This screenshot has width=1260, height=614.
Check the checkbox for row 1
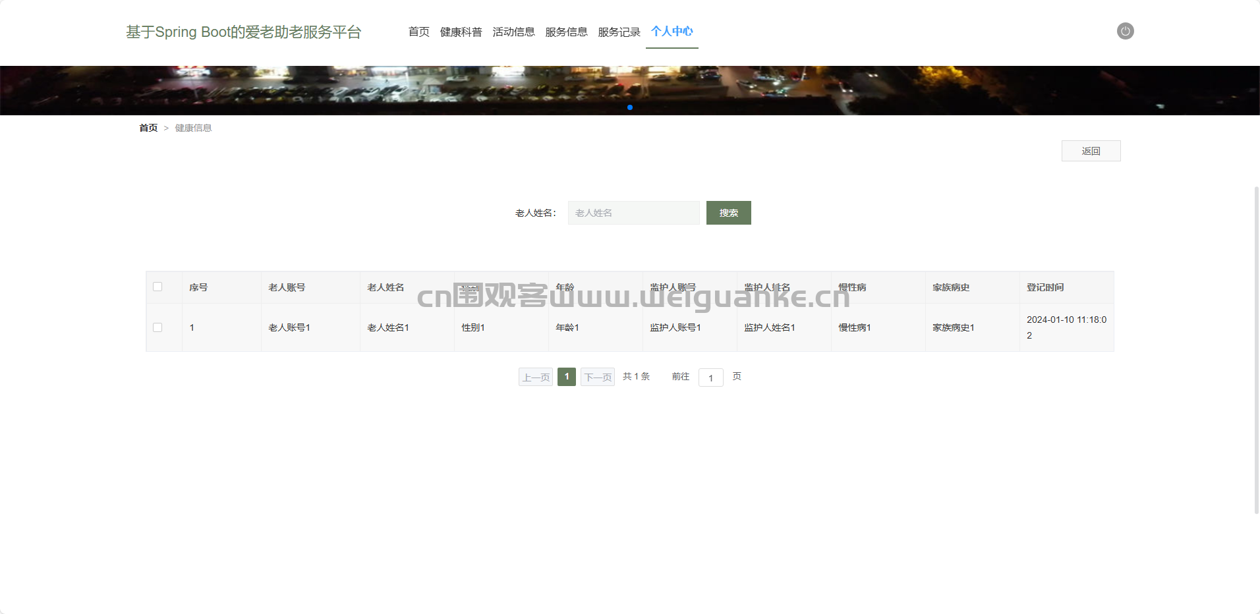[x=157, y=327]
